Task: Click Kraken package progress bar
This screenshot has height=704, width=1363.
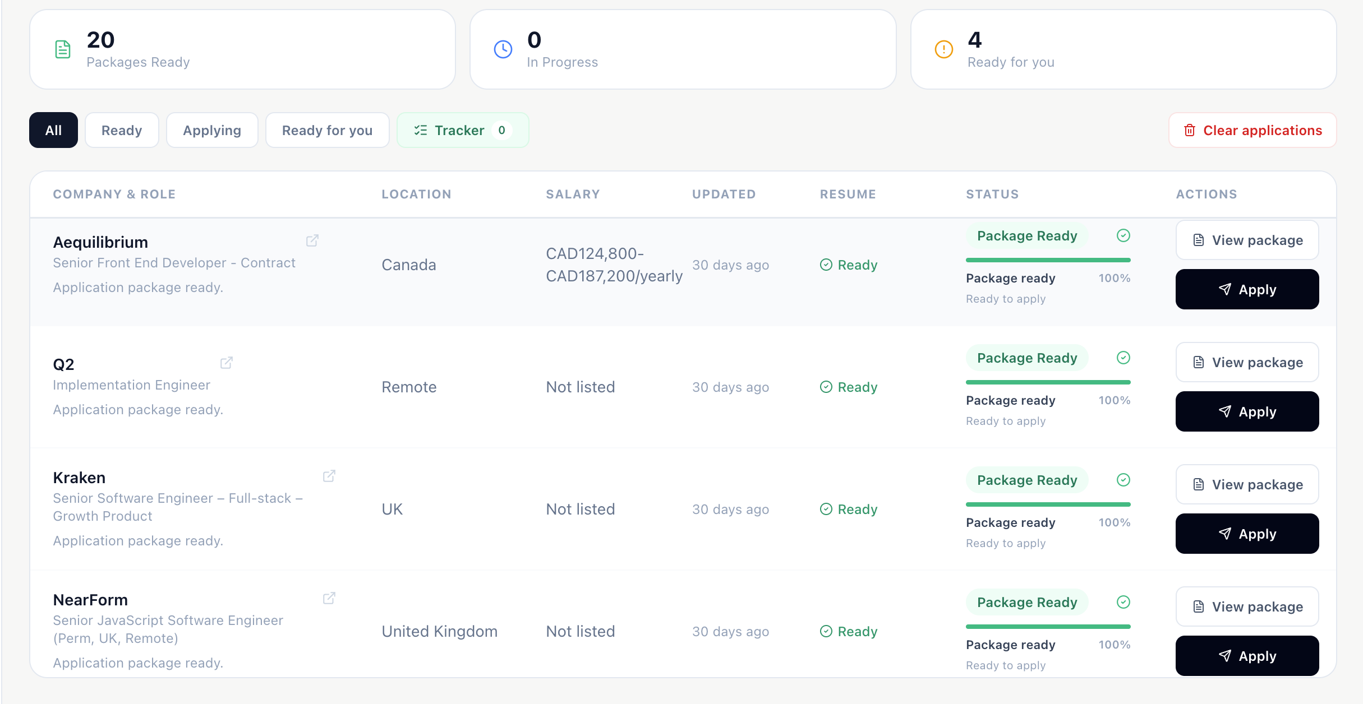Action: 1048,504
